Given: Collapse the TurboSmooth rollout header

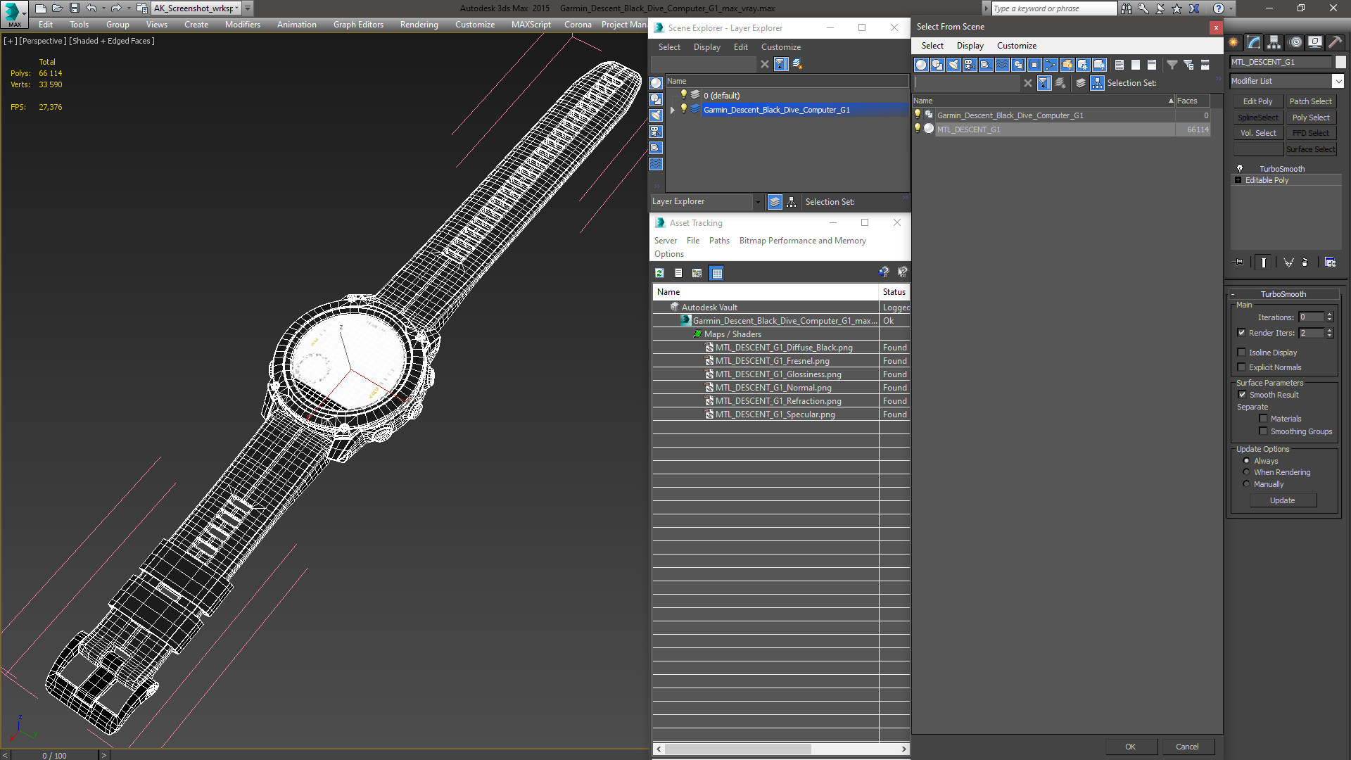Looking at the screenshot, I should [1283, 294].
